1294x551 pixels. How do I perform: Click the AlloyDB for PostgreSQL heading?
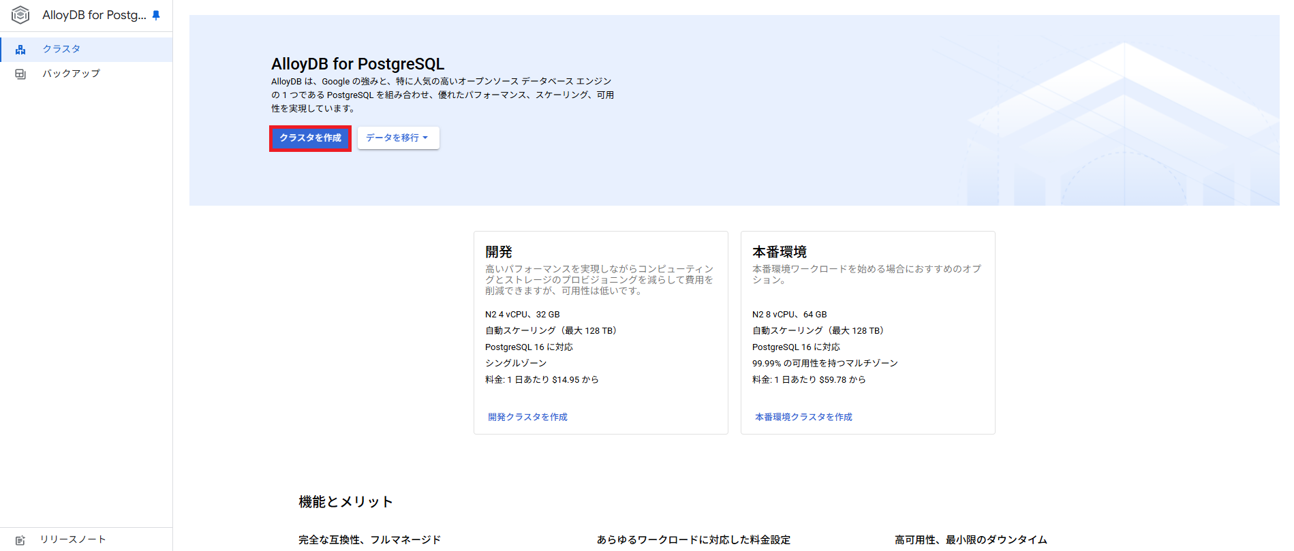pyautogui.click(x=358, y=64)
